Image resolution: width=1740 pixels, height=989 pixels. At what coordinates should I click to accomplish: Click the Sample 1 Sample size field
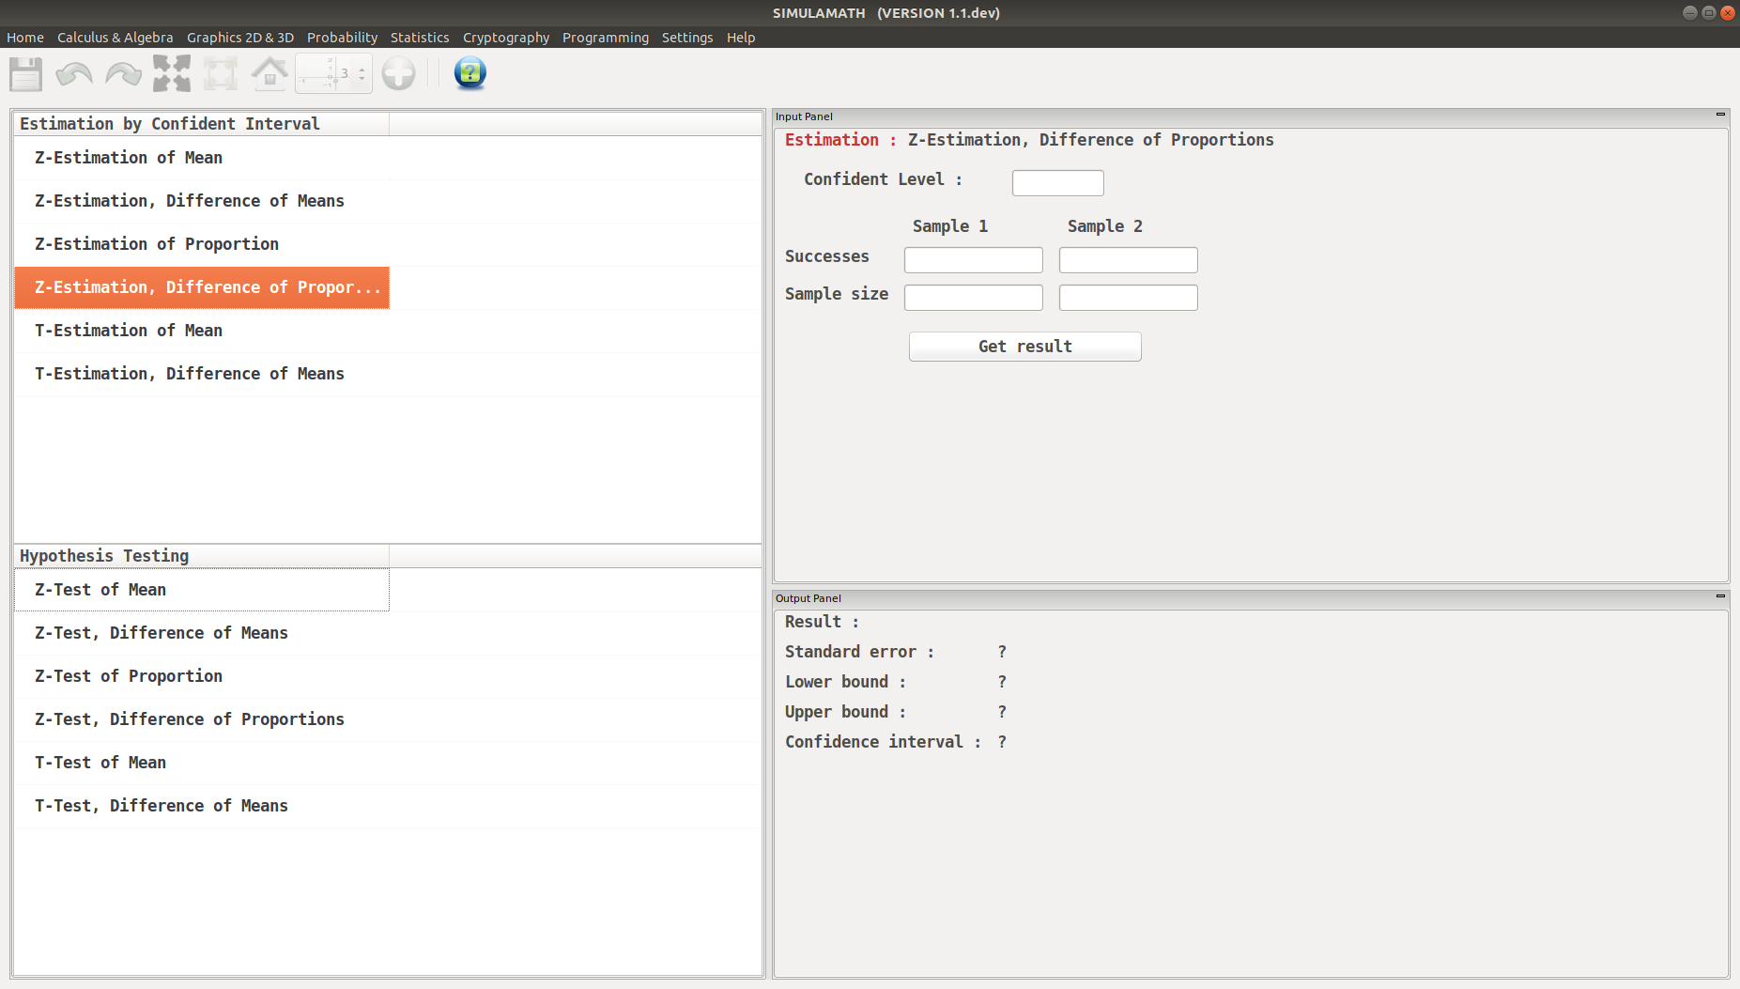974,298
